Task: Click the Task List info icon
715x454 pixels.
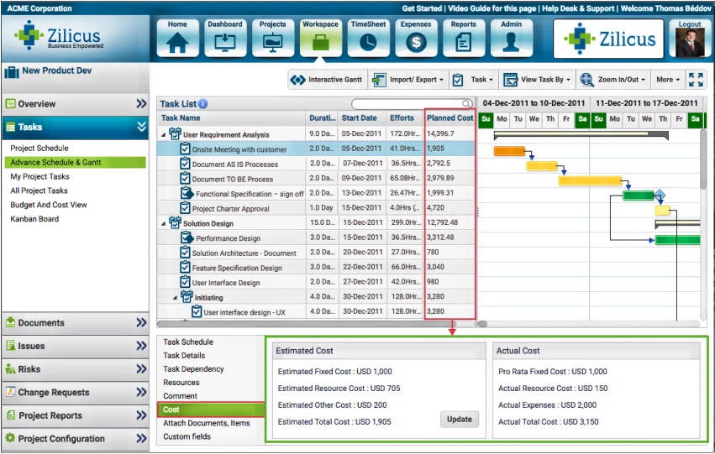Action: (x=203, y=104)
